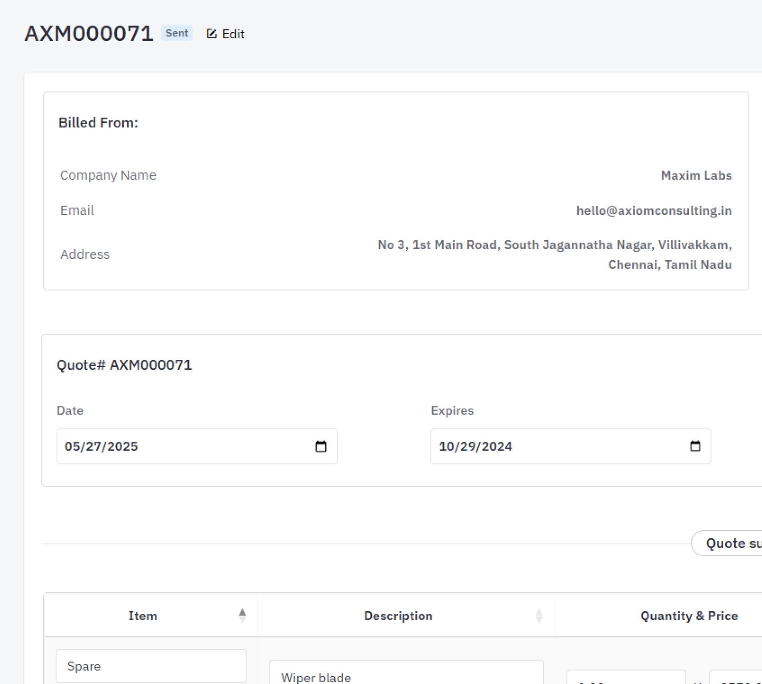Click the Expires field showing 10/29/2024
The image size is (762, 684).
557,446
